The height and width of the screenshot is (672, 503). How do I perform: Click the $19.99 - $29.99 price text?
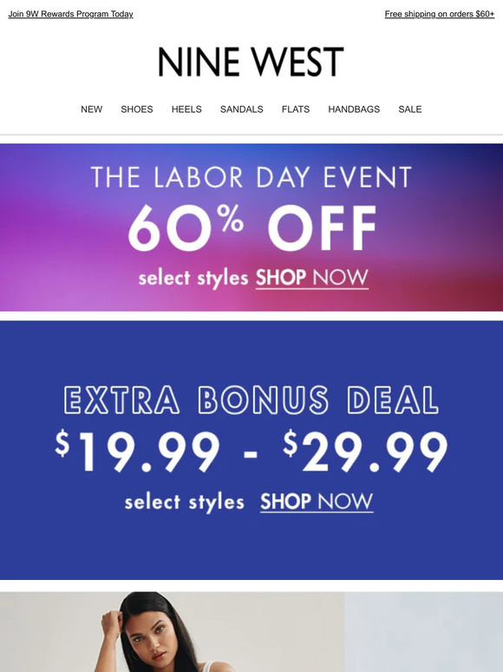[251, 451]
